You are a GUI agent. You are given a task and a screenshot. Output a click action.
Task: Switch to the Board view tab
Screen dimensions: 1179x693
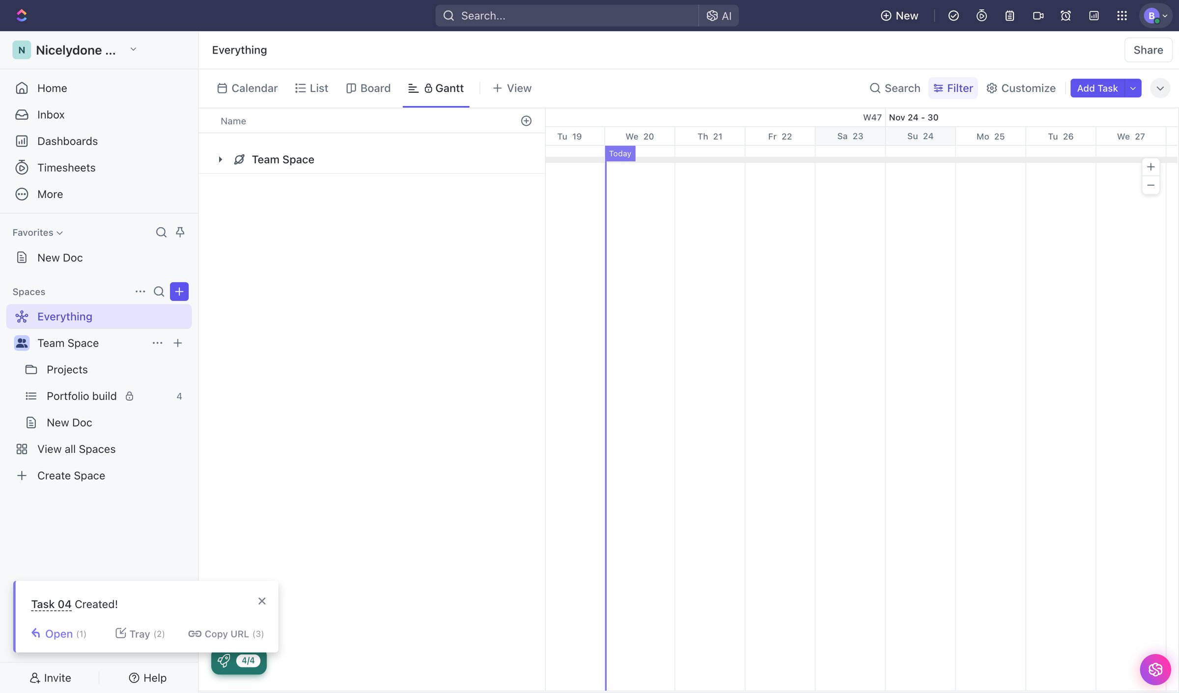[x=368, y=88]
